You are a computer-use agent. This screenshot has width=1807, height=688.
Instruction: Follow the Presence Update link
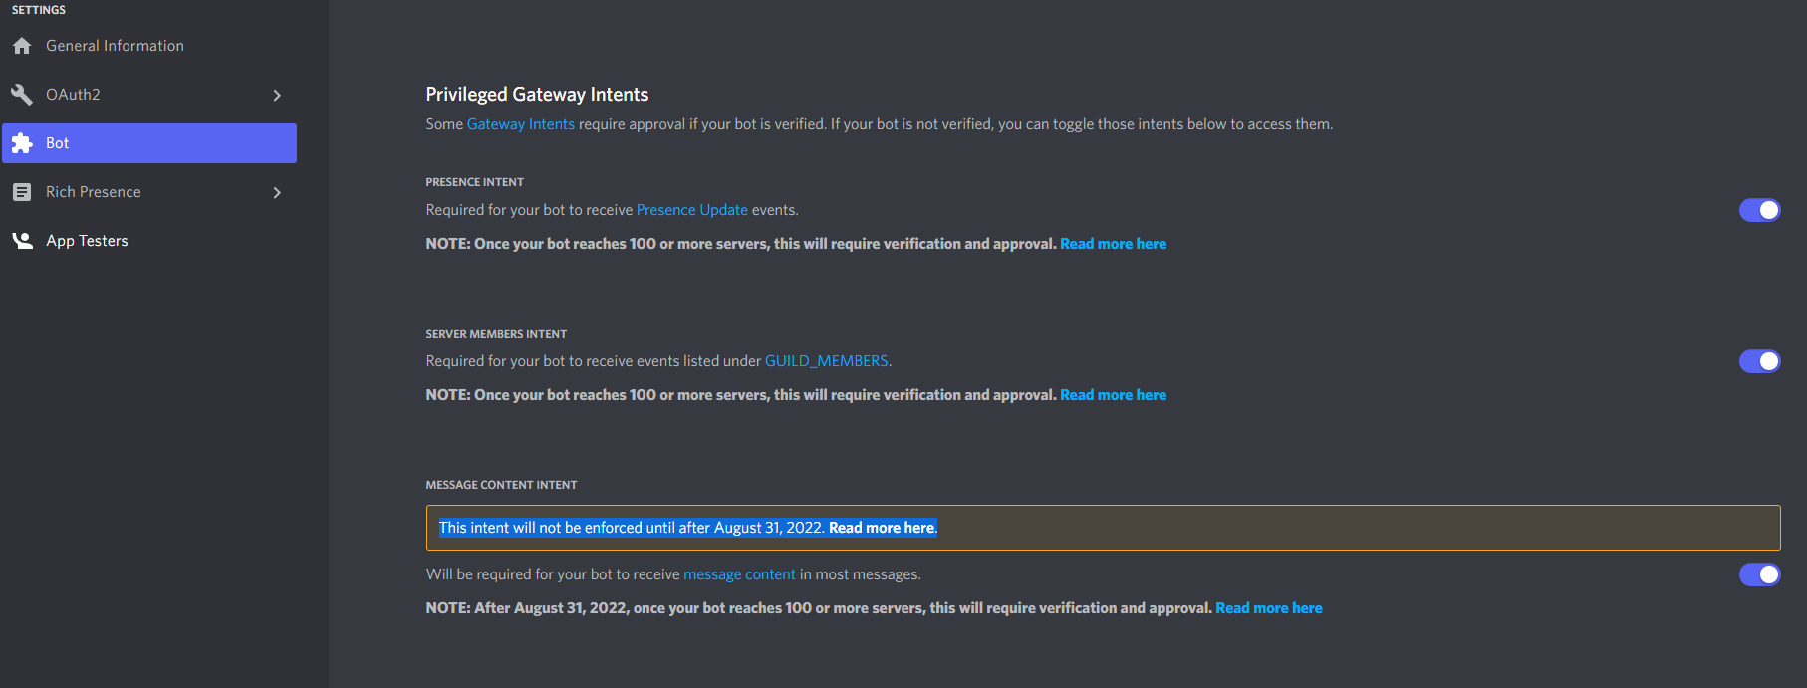tap(691, 210)
